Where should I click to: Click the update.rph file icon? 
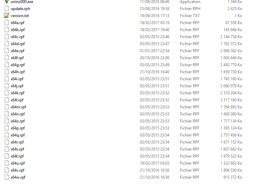pyautogui.click(x=7, y=9)
